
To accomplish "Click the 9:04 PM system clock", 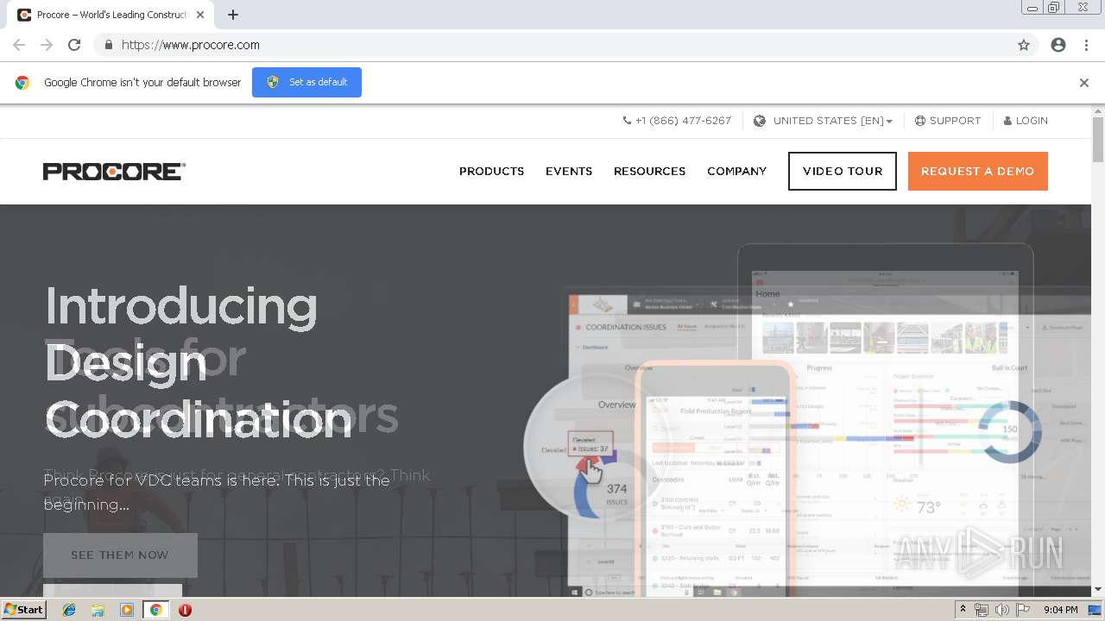I will 1061,610.
